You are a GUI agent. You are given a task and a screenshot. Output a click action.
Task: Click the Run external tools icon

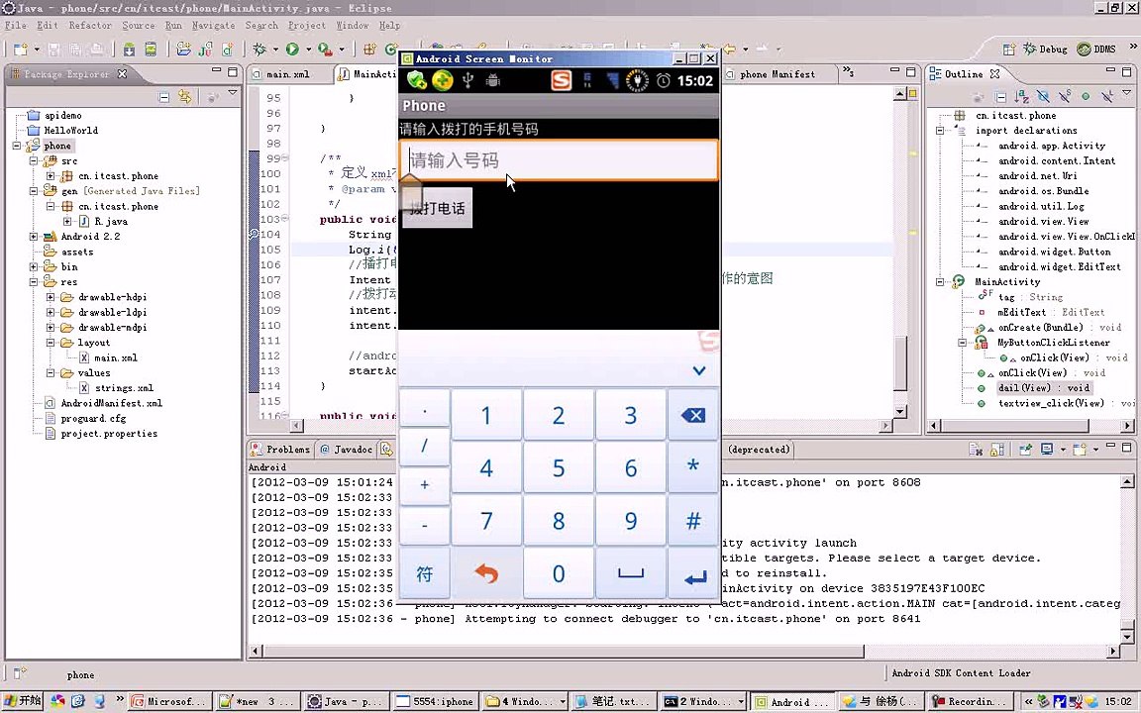325,50
